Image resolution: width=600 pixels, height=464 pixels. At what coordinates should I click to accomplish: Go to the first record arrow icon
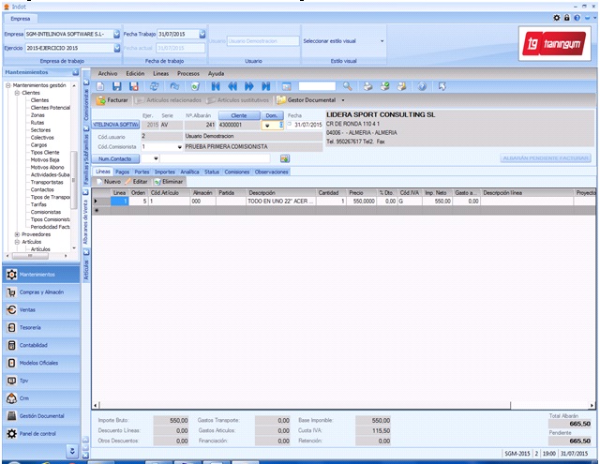pyautogui.click(x=216, y=85)
